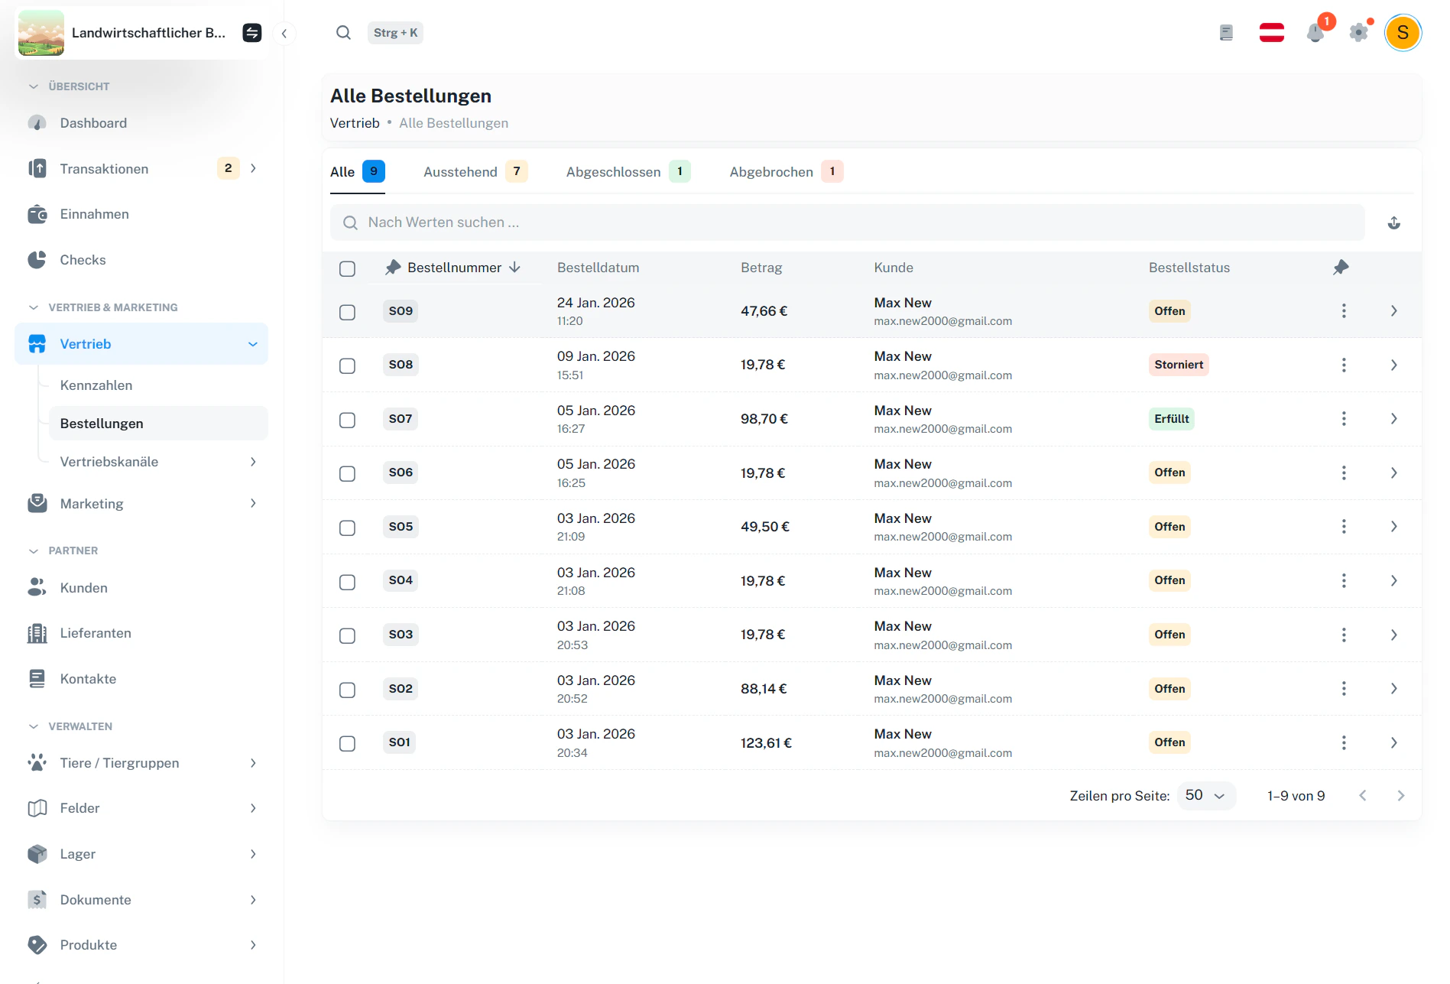Expand Marketing submenu
The height and width of the screenshot is (984, 1450).
coord(253,503)
